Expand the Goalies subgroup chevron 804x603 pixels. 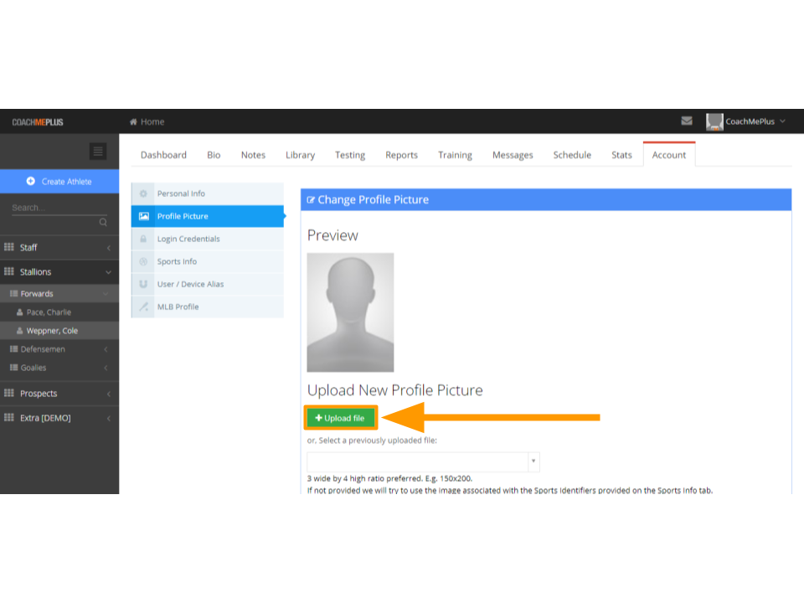(x=106, y=368)
